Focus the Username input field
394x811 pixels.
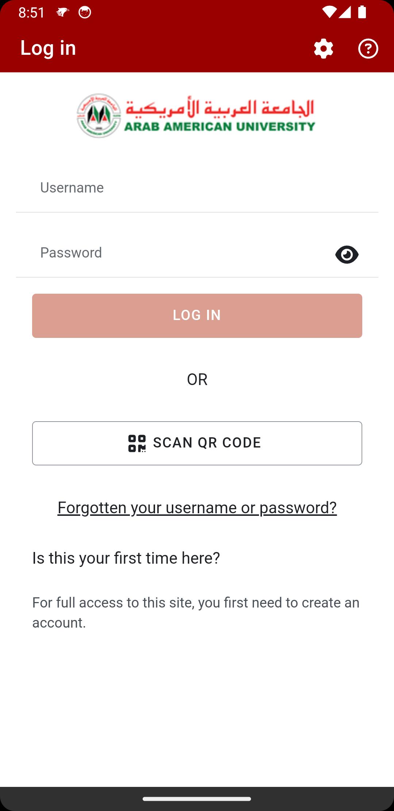click(x=197, y=188)
